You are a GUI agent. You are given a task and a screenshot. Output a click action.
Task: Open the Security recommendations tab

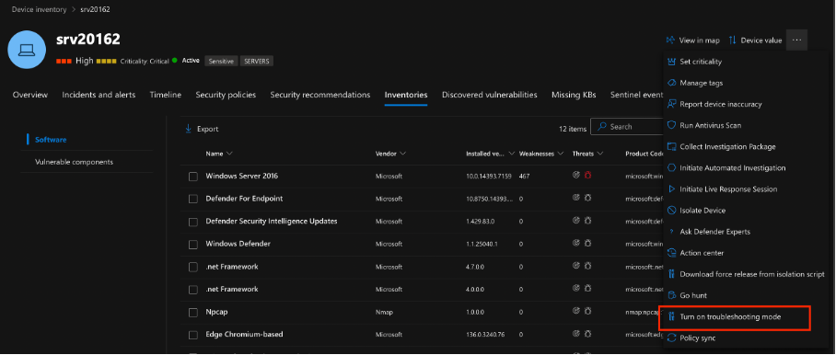pos(319,95)
